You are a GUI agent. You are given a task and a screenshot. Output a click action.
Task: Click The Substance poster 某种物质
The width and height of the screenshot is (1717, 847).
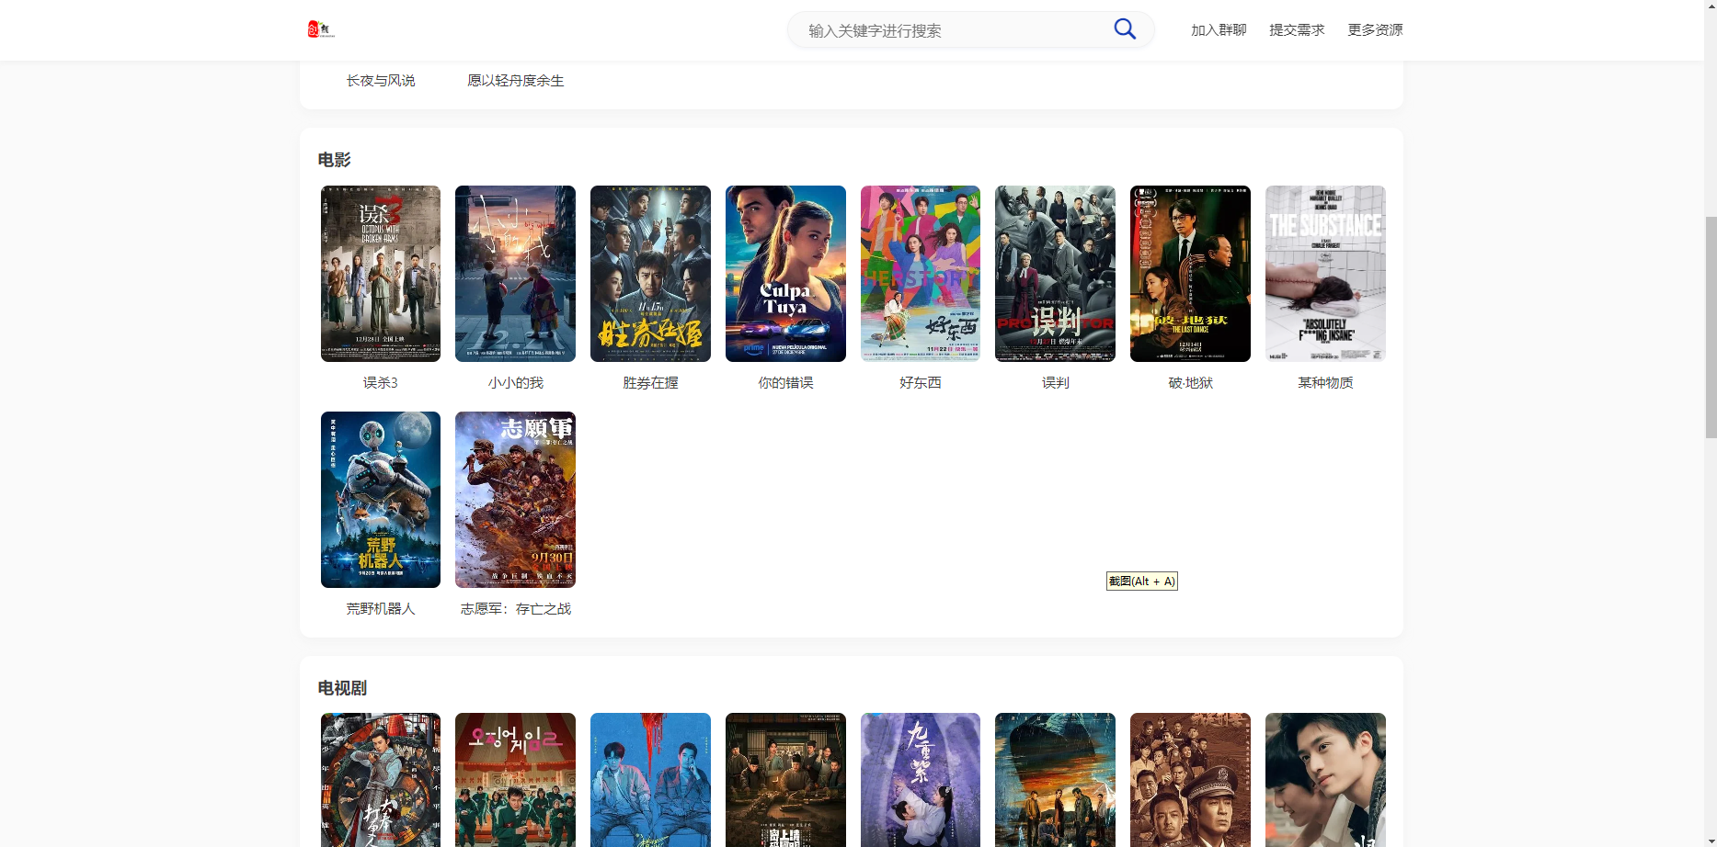(x=1324, y=273)
